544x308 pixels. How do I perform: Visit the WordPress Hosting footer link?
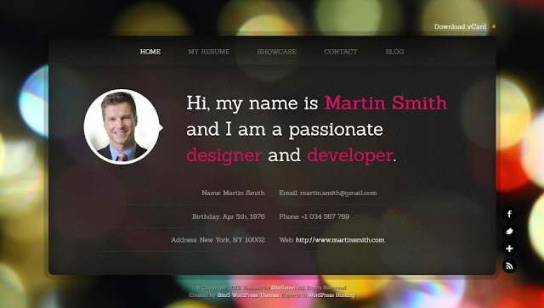point(331,295)
